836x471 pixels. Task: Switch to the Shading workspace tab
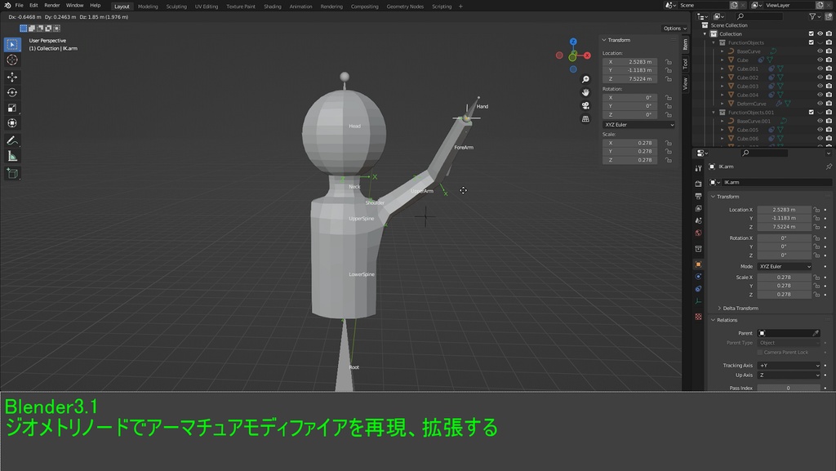pos(273,7)
